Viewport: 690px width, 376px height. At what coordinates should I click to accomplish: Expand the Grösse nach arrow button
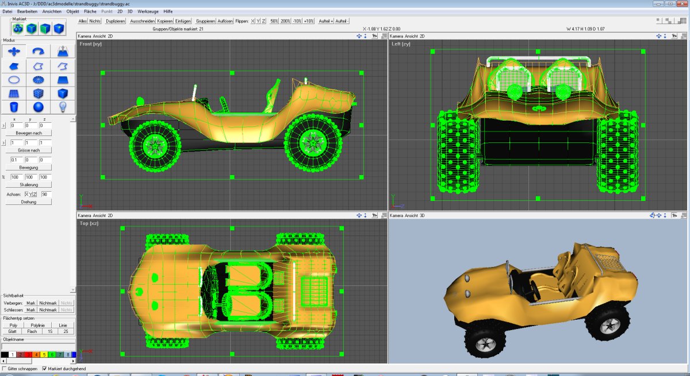[x=4, y=142]
